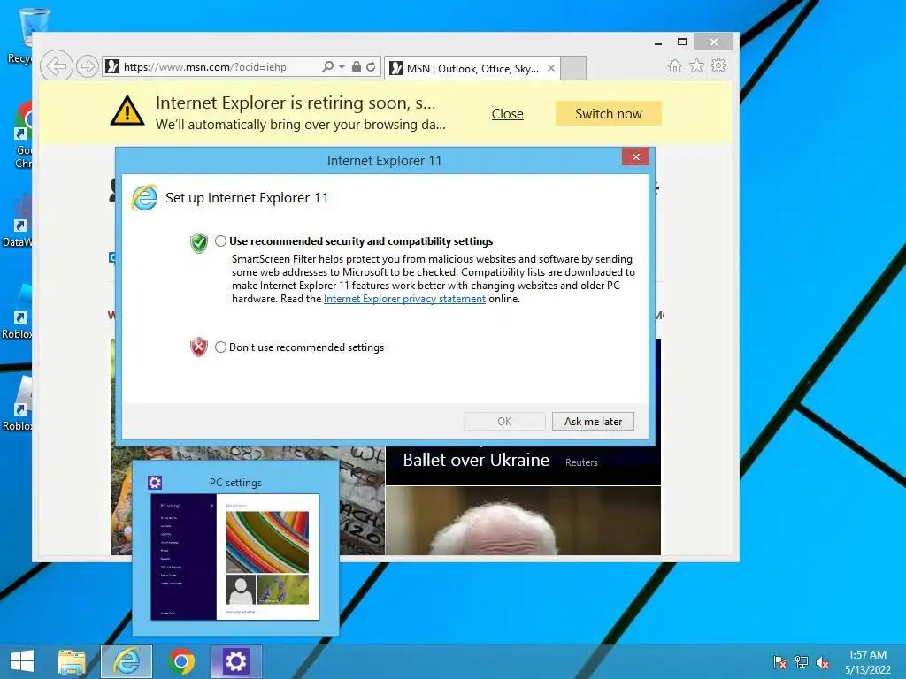The height and width of the screenshot is (679, 906).
Task: Open IE tools gear menu
Action: [718, 65]
